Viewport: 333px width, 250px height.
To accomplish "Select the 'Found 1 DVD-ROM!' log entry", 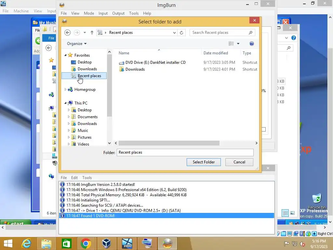I will (166, 215).
